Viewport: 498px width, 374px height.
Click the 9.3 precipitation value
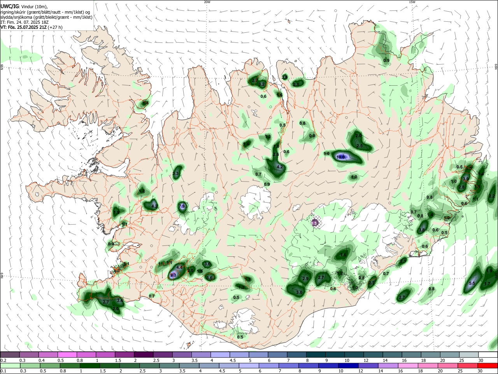coord(174,275)
